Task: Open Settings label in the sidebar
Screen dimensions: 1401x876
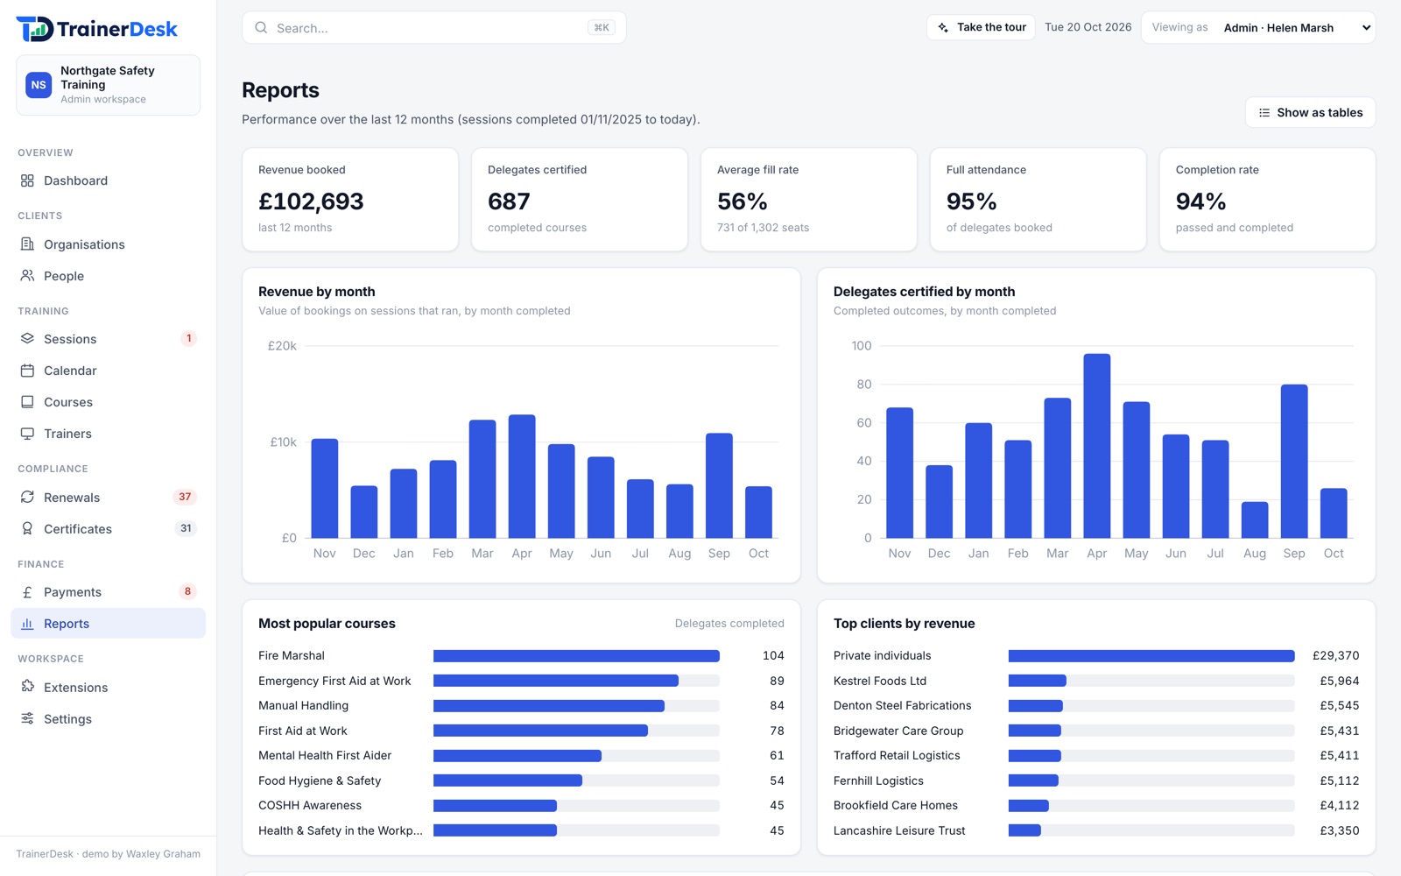Action: point(67,719)
